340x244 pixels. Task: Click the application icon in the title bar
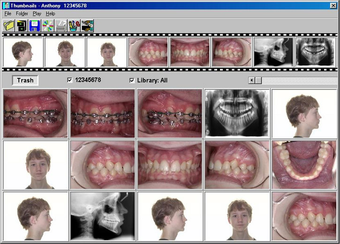pyautogui.click(x=6, y=6)
